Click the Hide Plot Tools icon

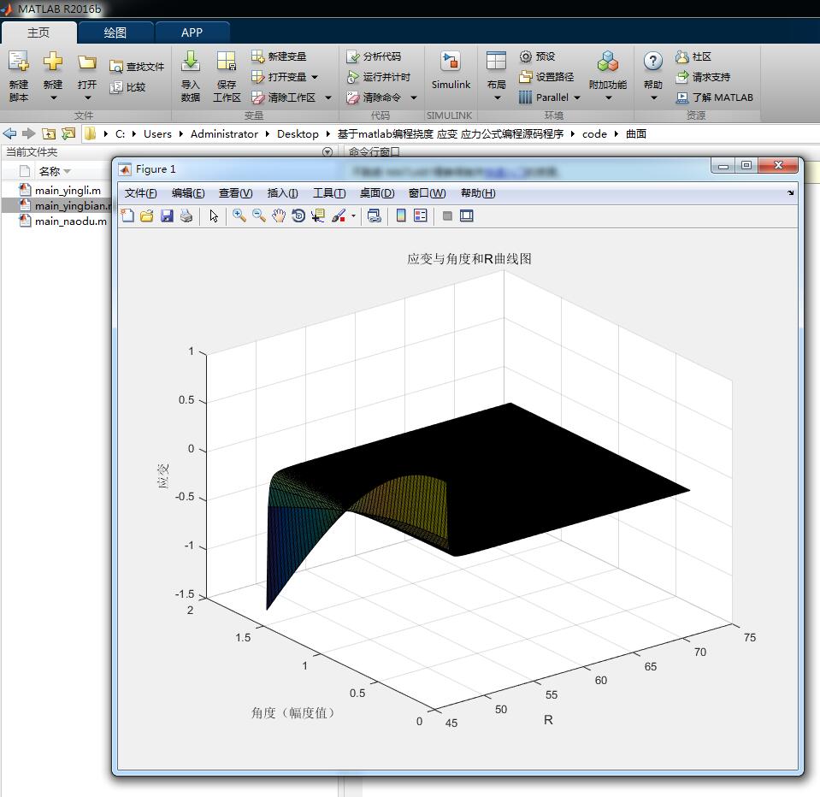pos(447,215)
